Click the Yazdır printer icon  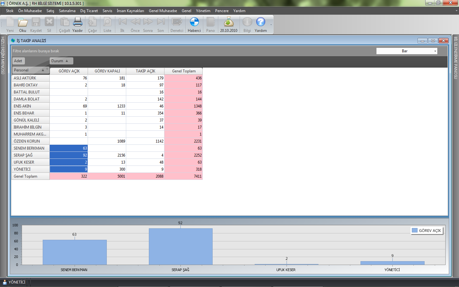pos(77,22)
